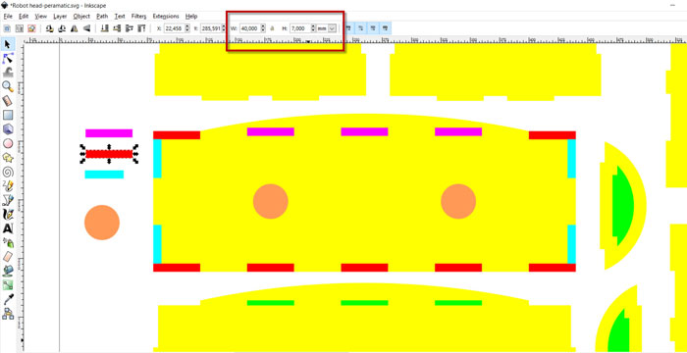Screen dimensions: 687x353
Task: Lower selection to bottom
Action: pos(104,28)
